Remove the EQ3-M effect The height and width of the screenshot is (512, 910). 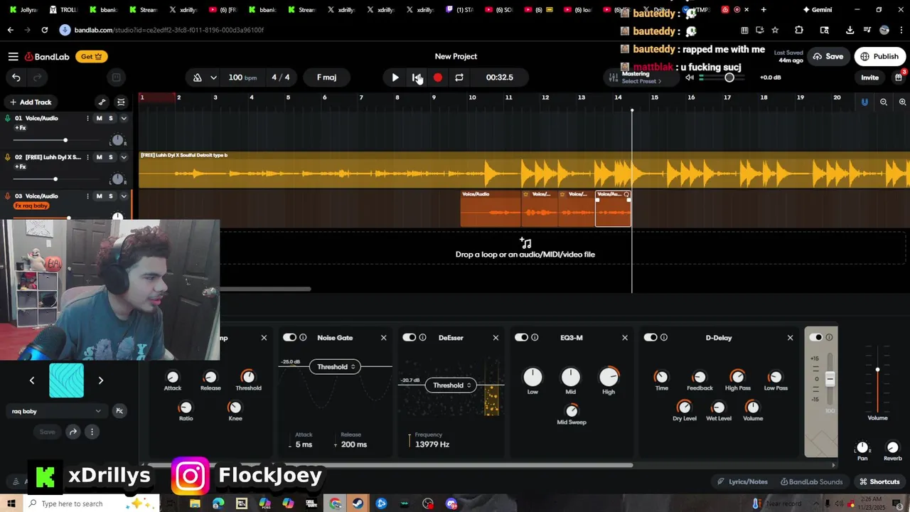(625, 338)
